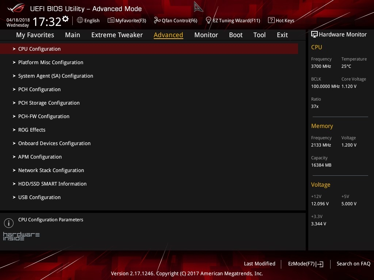Viewport: 374px width, 280px height.
Task: Open the My Favorites tab
Action: (35, 35)
